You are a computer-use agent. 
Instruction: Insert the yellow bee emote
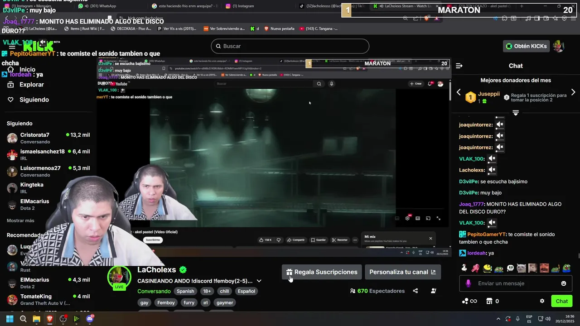[x=488, y=268]
